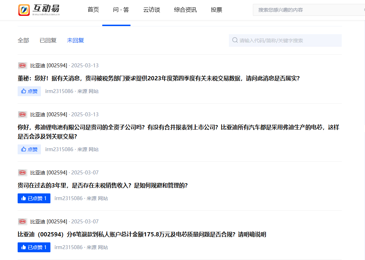Toggle 已点赞 1 on 分6笔退款 question
365x260 pixels.
(x=34, y=247)
